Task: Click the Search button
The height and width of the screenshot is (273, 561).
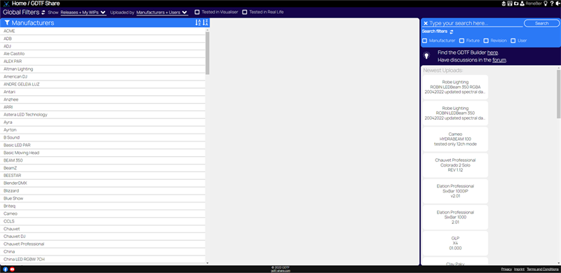Action: tap(541, 23)
